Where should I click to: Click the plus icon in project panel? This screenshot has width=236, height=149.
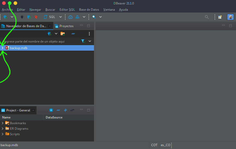pyautogui.click(x=65, y=110)
